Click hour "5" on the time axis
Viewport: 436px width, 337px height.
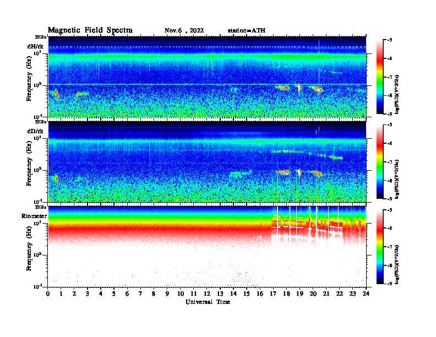pyautogui.click(x=114, y=293)
